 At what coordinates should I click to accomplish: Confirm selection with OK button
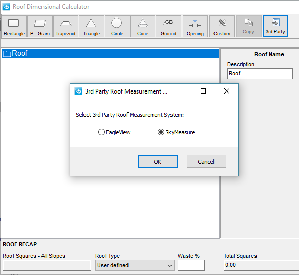[158, 161]
